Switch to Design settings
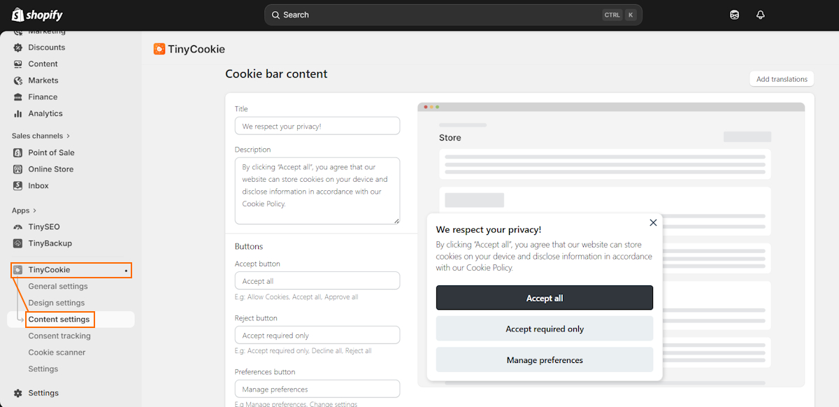The height and width of the screenshot is (407, 839). click(57, 302)
